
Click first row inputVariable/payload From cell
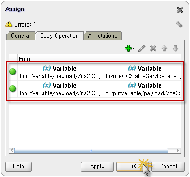pos(60,72)
